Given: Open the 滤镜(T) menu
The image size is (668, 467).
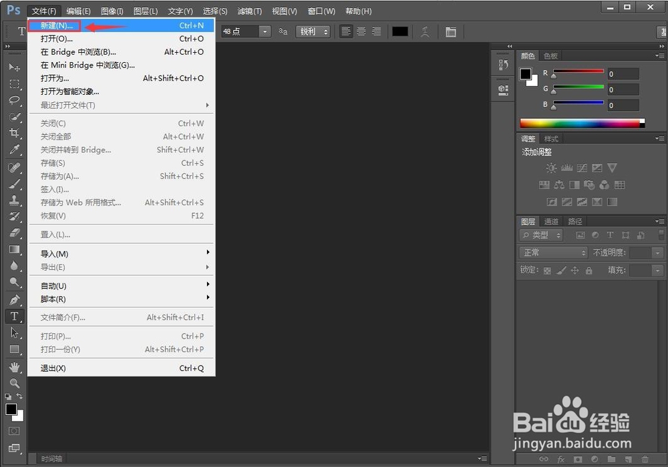Looking at the screenshot, I should tap(250, 11).
